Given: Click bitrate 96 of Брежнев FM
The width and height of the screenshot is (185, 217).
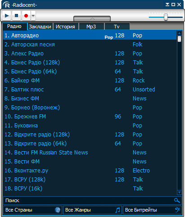Looking at the screenshot, I should [118, 117].
